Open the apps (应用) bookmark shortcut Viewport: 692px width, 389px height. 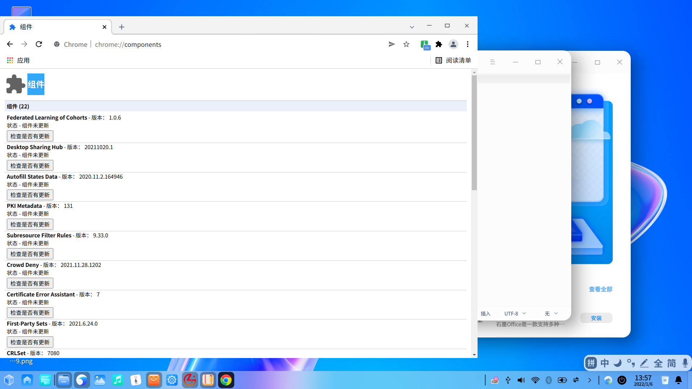(x=18, y=61)
